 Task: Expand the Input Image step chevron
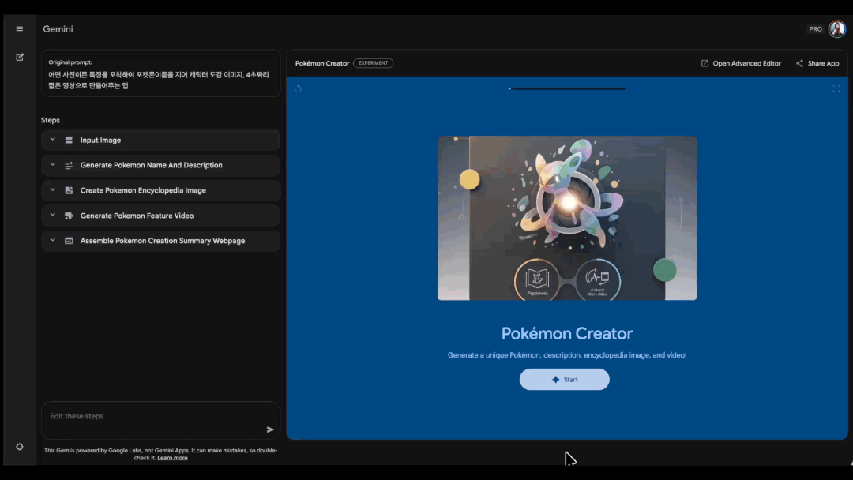[53, 140]
